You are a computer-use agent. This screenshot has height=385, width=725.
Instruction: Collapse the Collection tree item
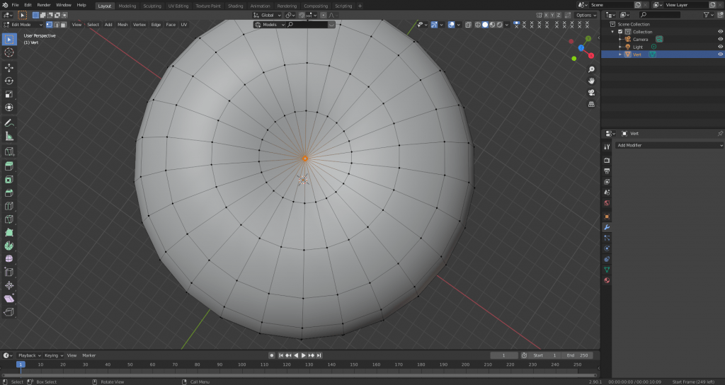(x=613, y=32)
